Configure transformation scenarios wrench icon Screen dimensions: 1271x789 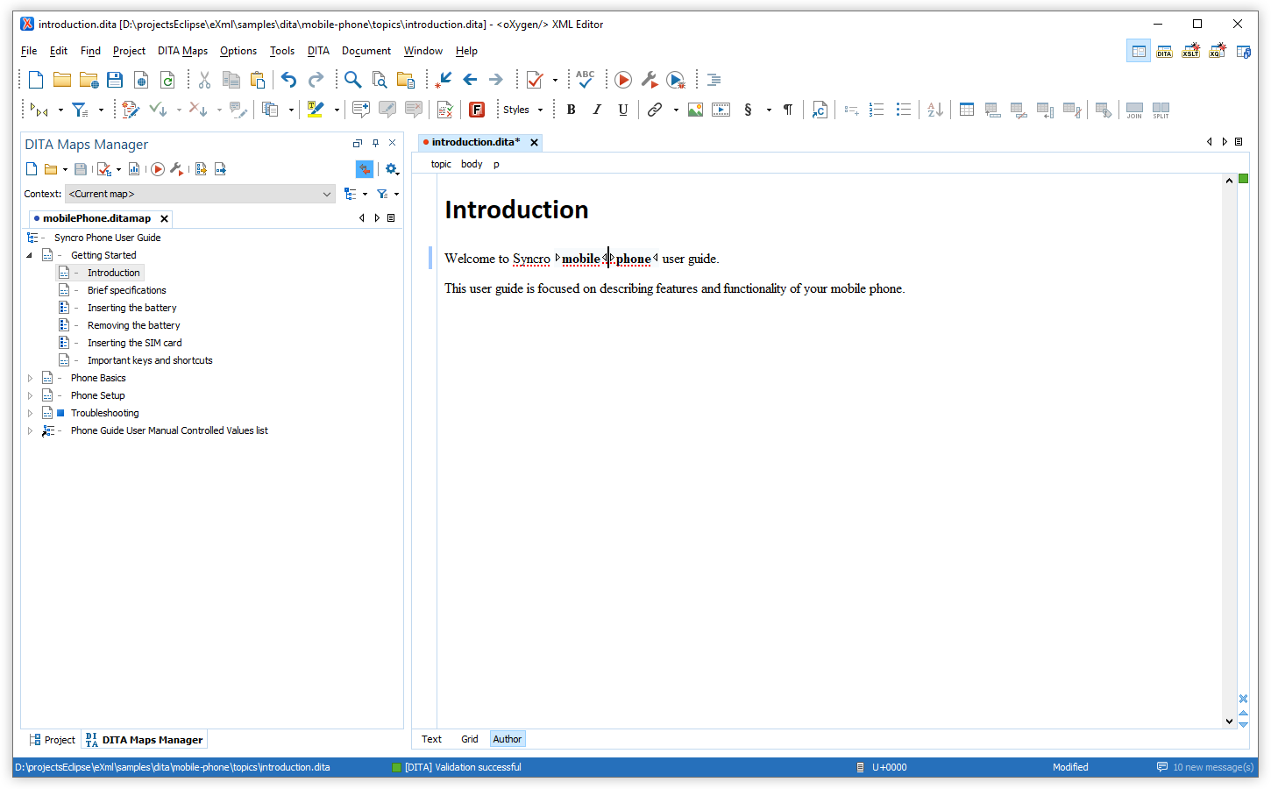650,80
